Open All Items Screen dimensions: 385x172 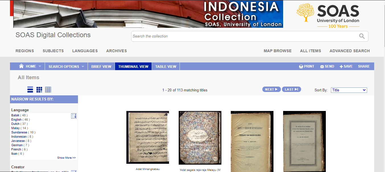click(310, 51)
